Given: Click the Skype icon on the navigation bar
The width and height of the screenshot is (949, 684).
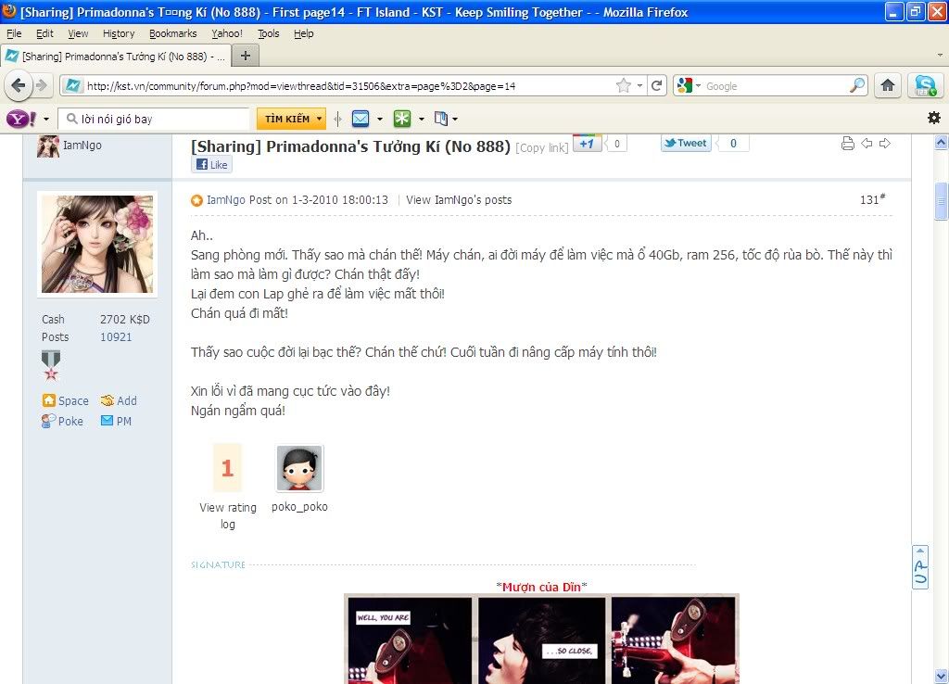Looking at the screenshot, I should [926, 86].
